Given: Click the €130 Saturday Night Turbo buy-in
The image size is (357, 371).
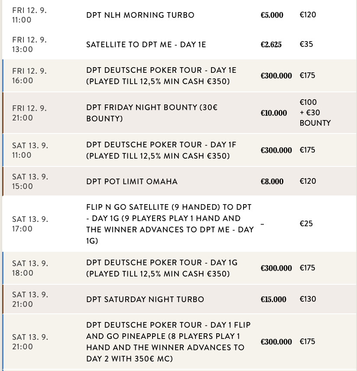Looking at the screenshot, I should [x=308, y=299].
